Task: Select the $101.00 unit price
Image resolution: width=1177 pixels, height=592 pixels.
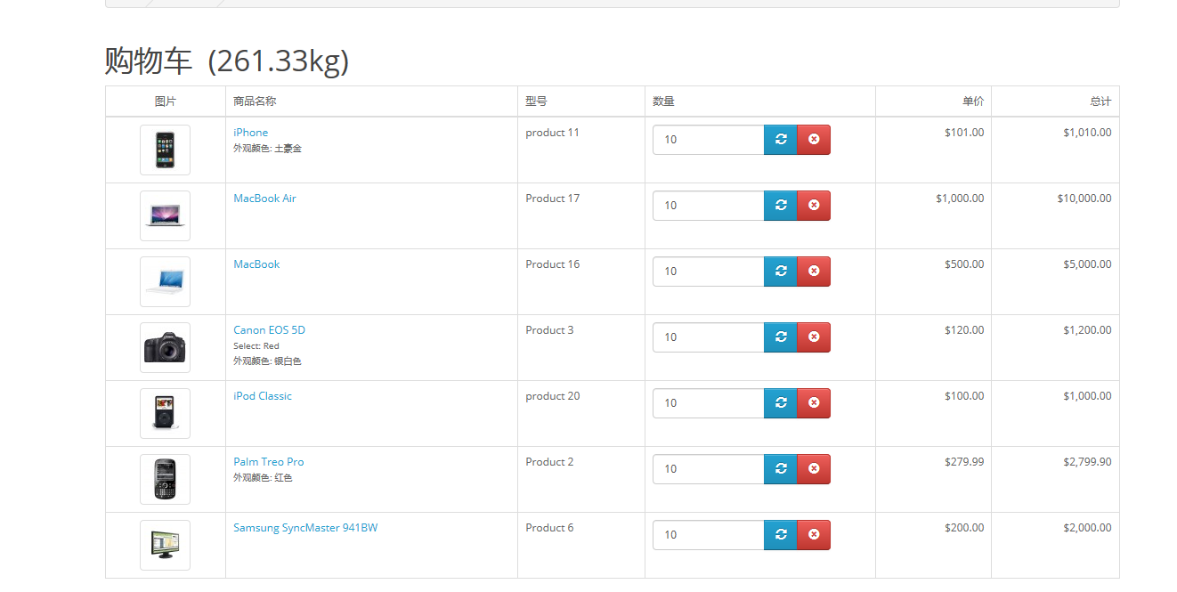Action: [x=964, y=133]
